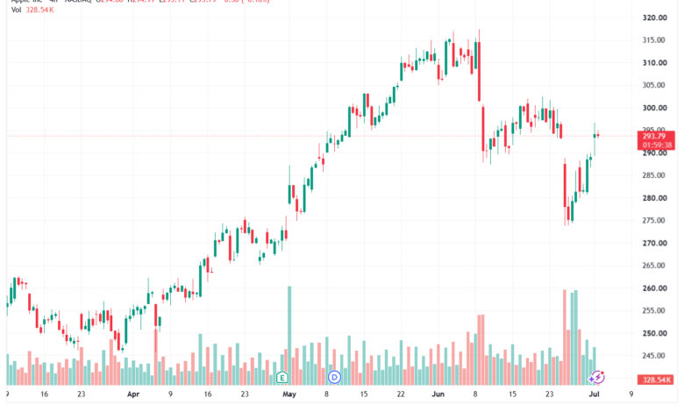Select the Jun label on the time axis
The width and height of the screenshot is (684, 412).
point(438,394)
